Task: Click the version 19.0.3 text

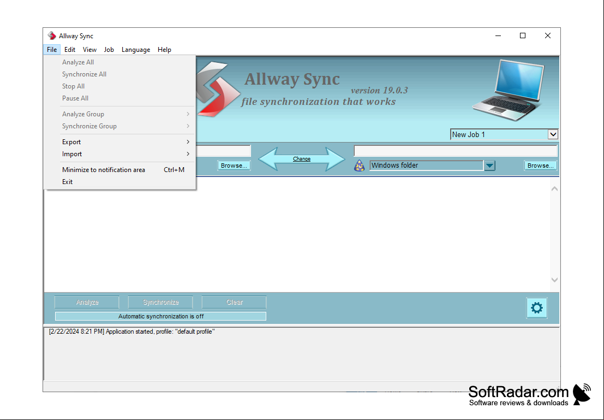Action: [x=379, y=90]
